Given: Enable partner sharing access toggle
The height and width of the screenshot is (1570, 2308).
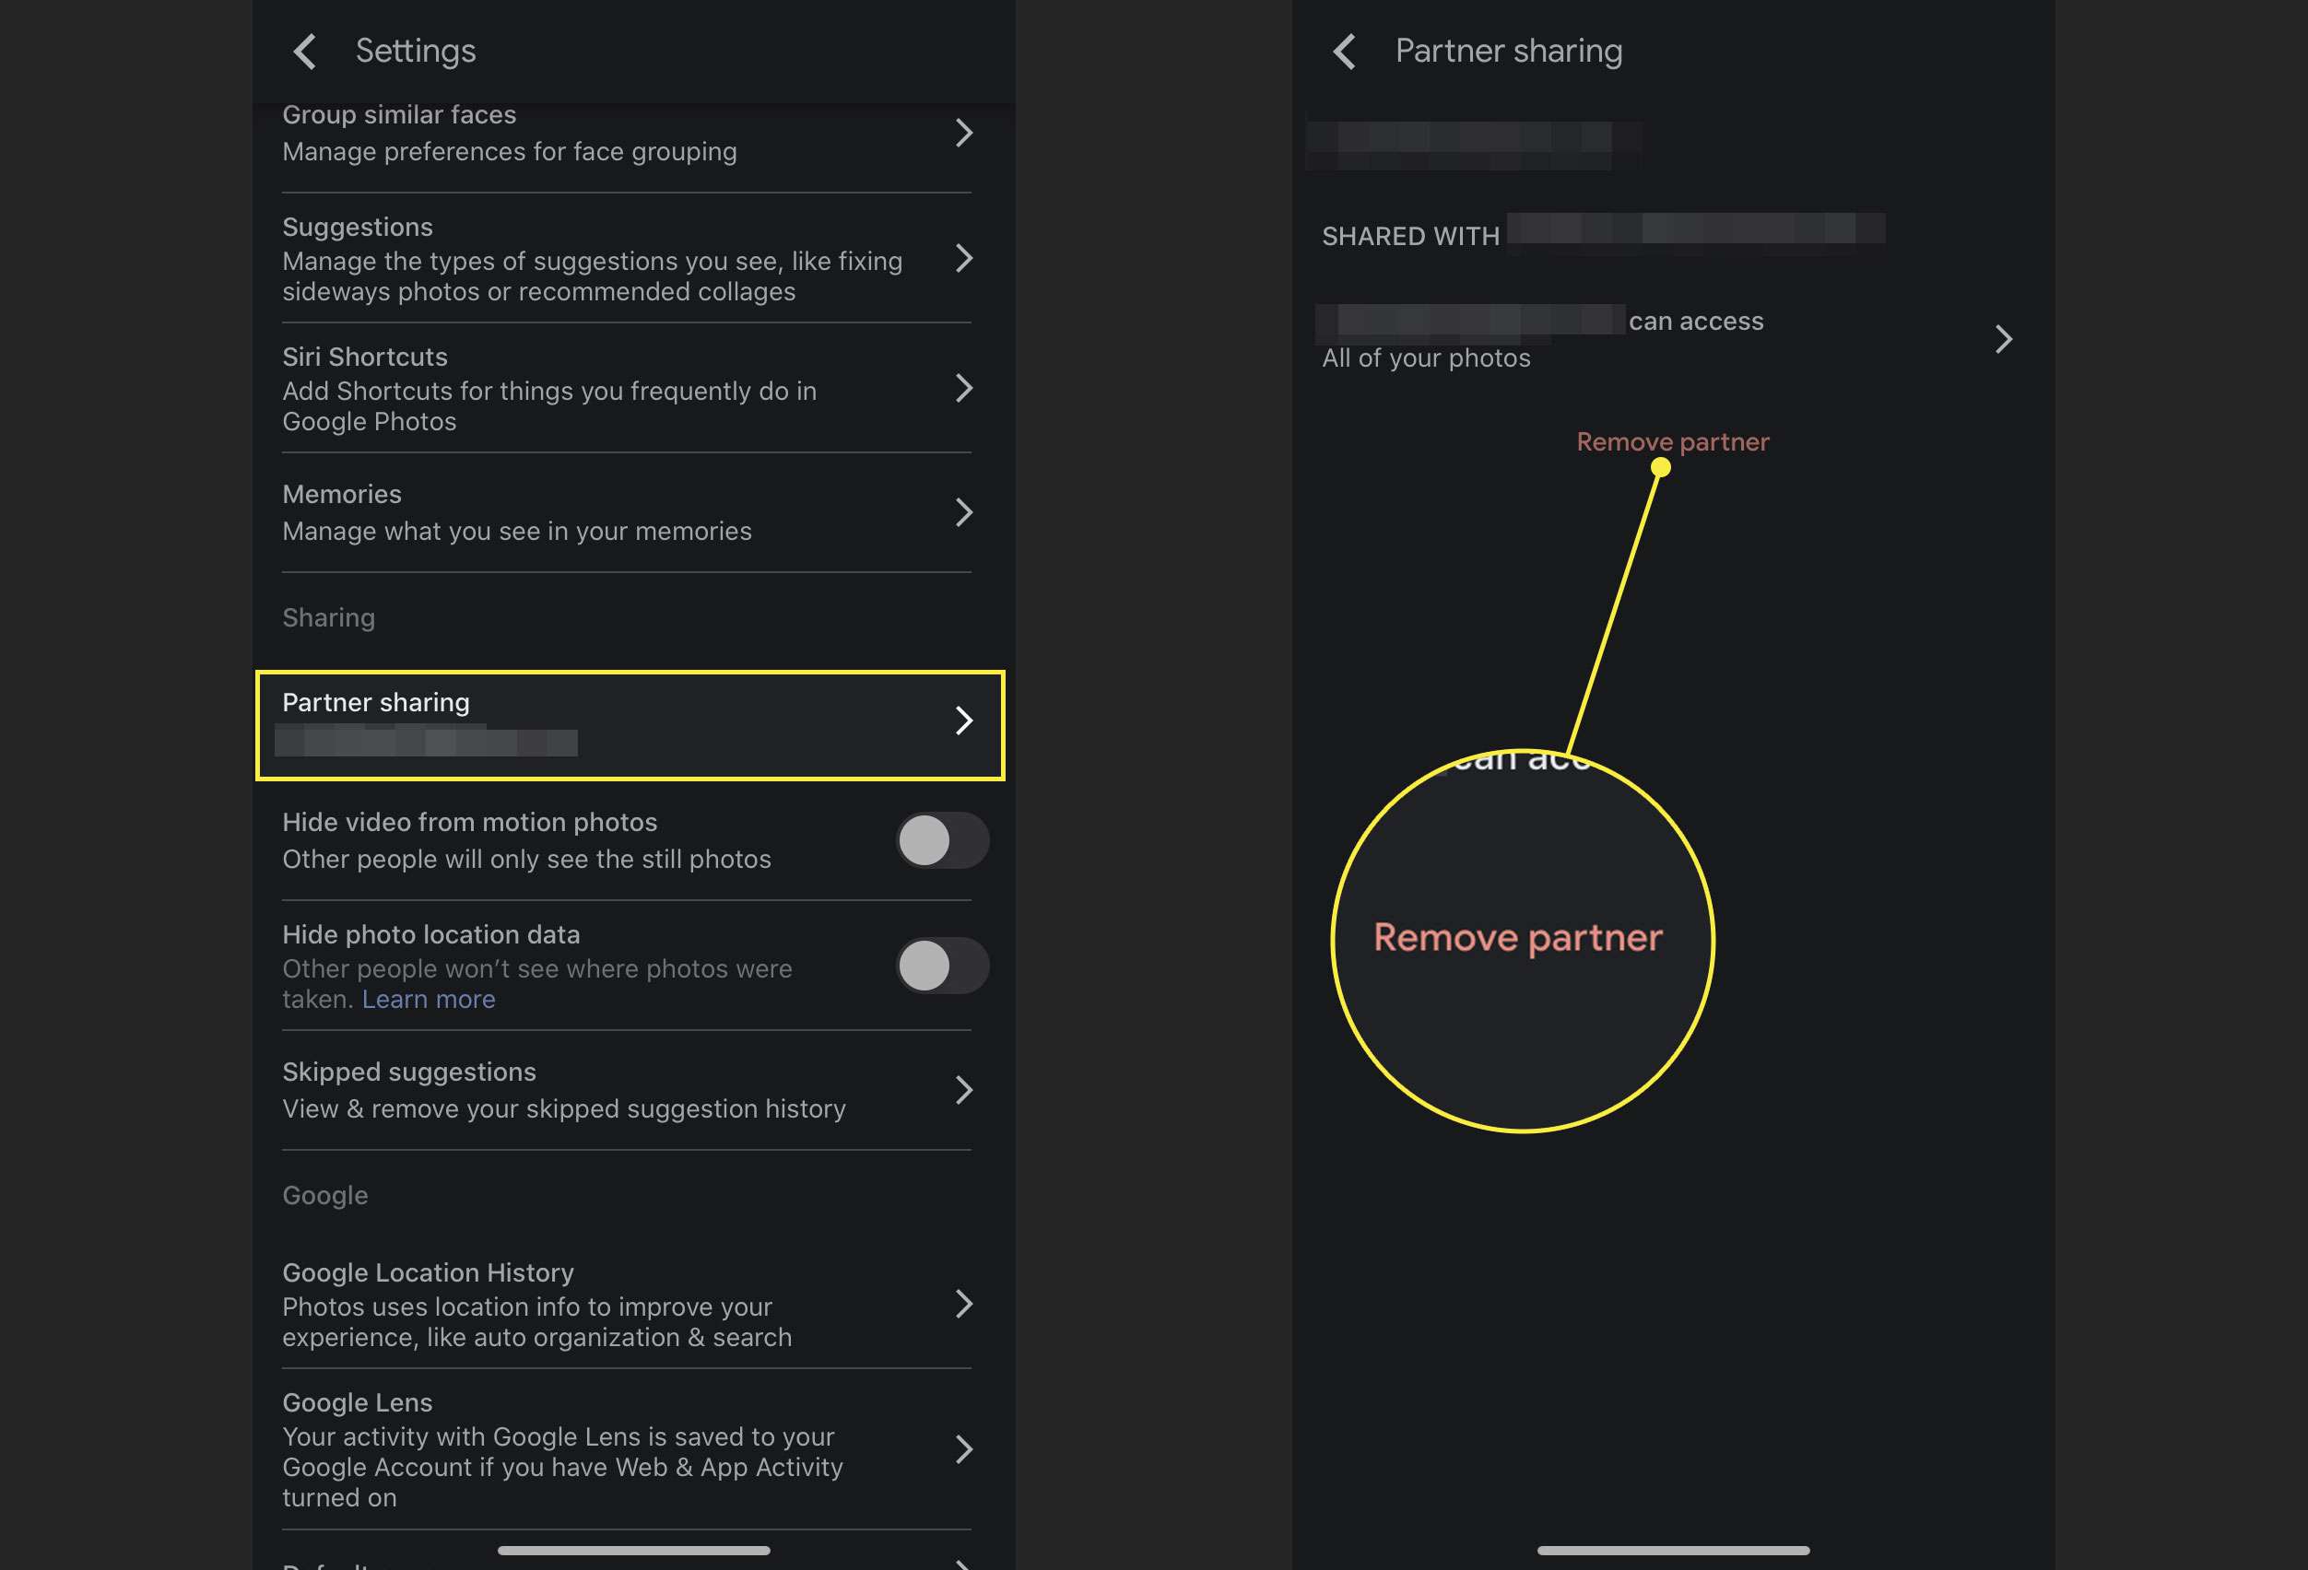Looking at the screenshot, I should [x=2005, y=338].
